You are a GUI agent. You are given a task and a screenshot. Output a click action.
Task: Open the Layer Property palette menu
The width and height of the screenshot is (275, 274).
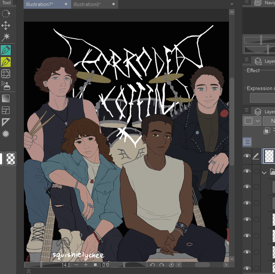(x=246, y=60)
